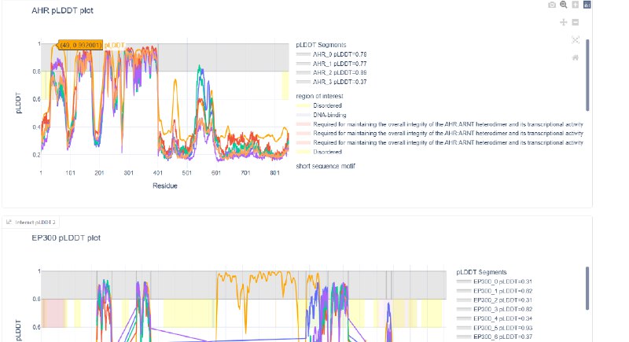629x342 pixels.
Task: Download the AHR plot as PNG via camera icon
Action: [552, 5]
